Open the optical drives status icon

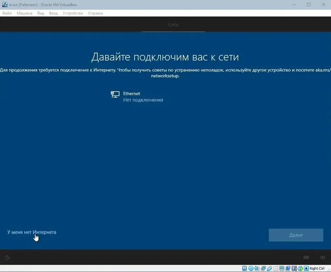coord(250,268)
